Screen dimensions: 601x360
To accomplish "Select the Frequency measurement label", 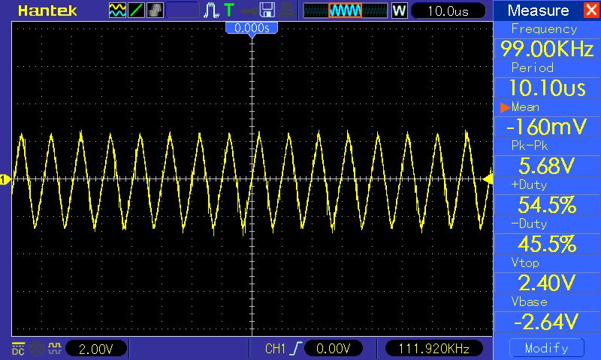I will click(544, 28).
